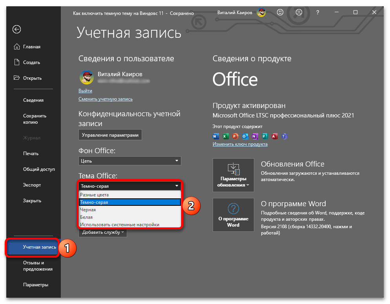Click the profile picture beside Виталий Каиров
Image resolution: width=390 pixels, height=304 pixels.
point(86,77)
